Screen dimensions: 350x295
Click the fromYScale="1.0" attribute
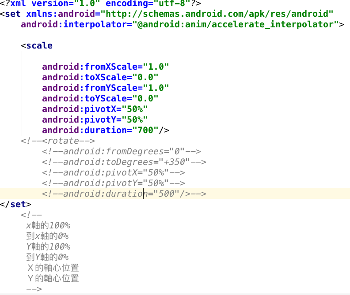point(105,88)
